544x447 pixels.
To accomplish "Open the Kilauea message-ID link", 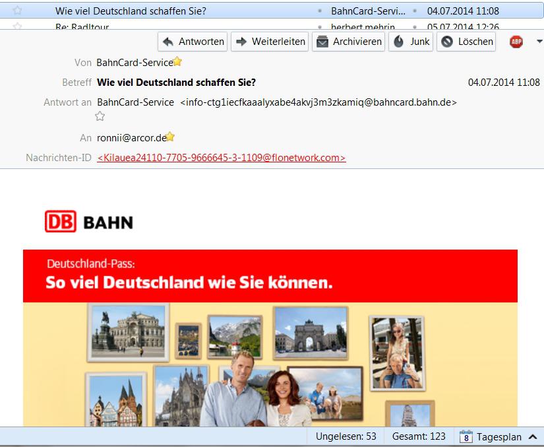I will tap(222, 158).
